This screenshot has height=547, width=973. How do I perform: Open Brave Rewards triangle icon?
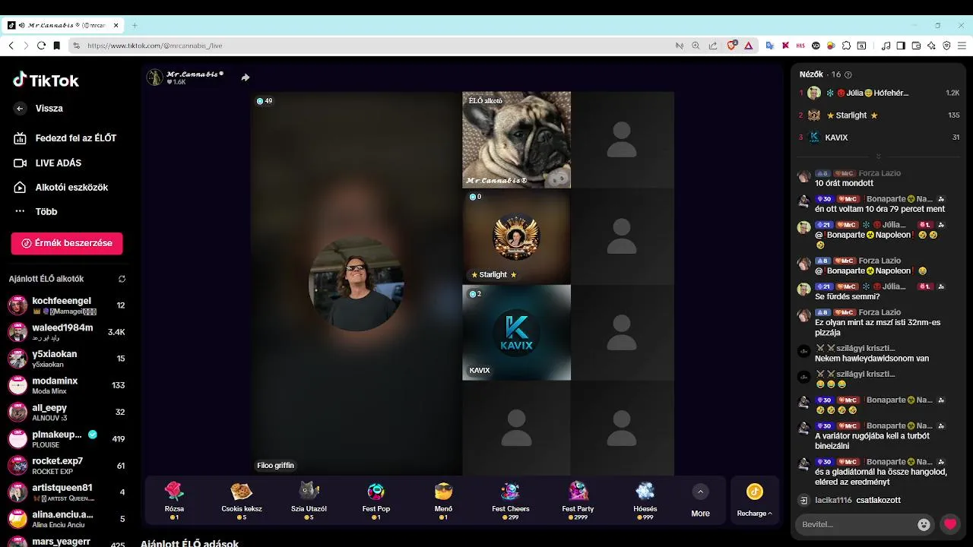[748, 46]
